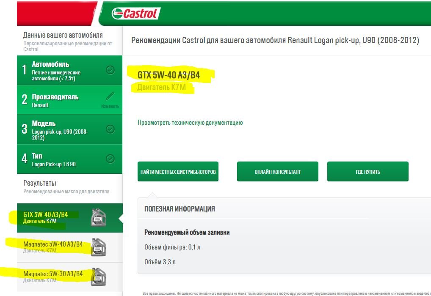The height and width of the screenshot is (296, 431).
Task: Select Magnatec 5W-30 A3/B4 result
Action: [69, 277]
